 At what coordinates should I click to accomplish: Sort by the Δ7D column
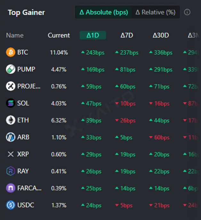click(x=127, y=35)
